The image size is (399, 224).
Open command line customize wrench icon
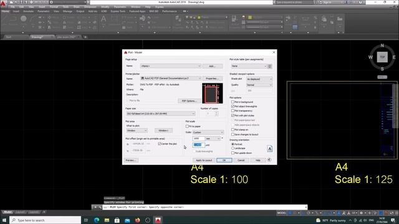tap(100, 207)
